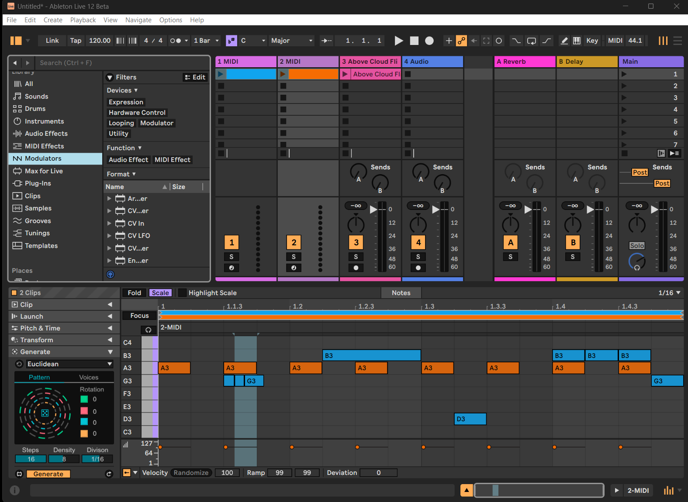
Task: Stop playback with the Stop button
Action: 414,41
